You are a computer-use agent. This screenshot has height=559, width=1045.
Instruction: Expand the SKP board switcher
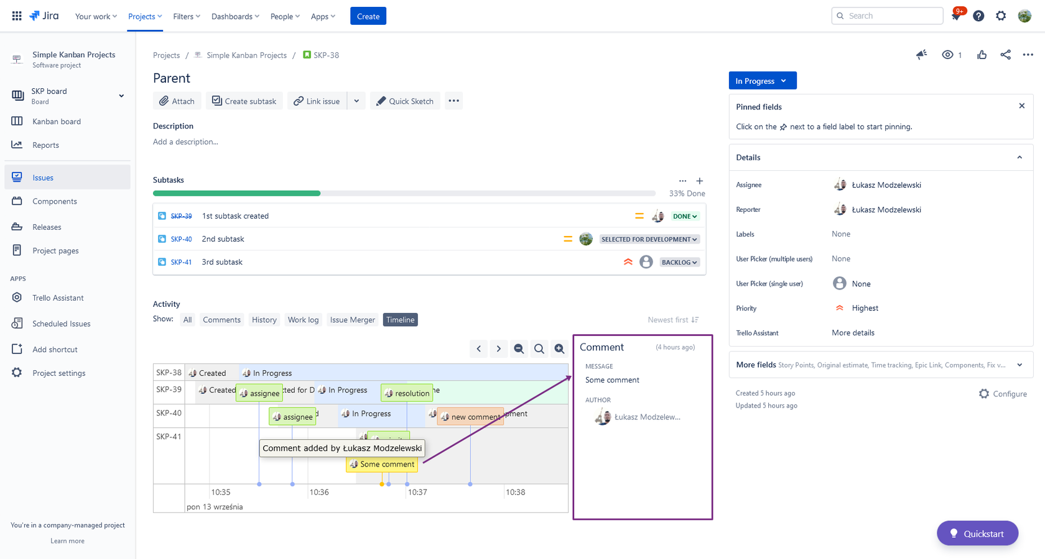pyautogui.click(x=121, y=96)
